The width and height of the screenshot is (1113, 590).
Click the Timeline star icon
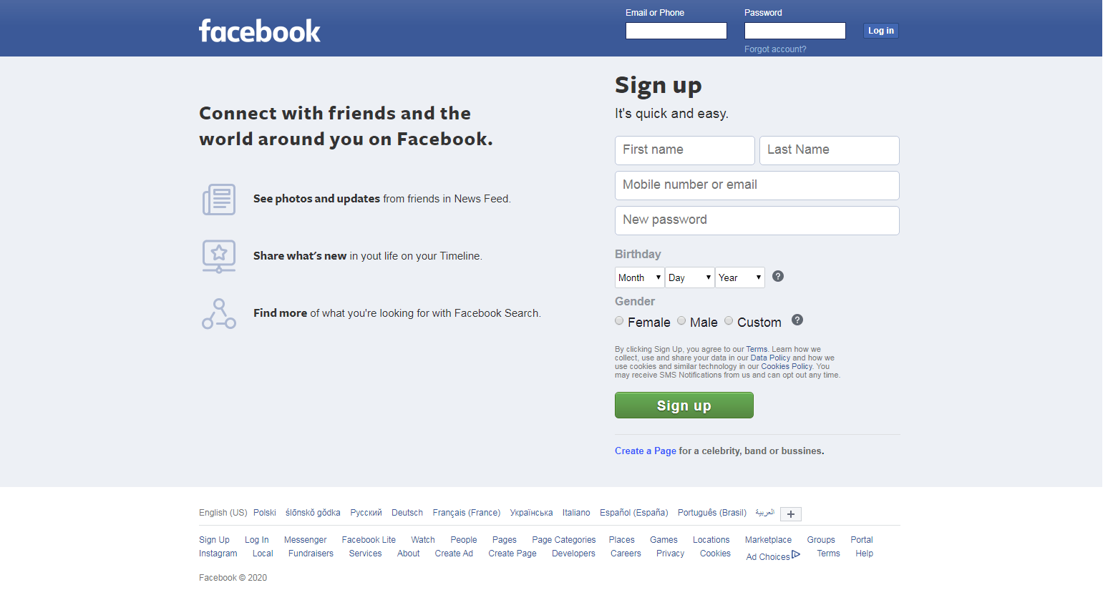tap(218, 256)
